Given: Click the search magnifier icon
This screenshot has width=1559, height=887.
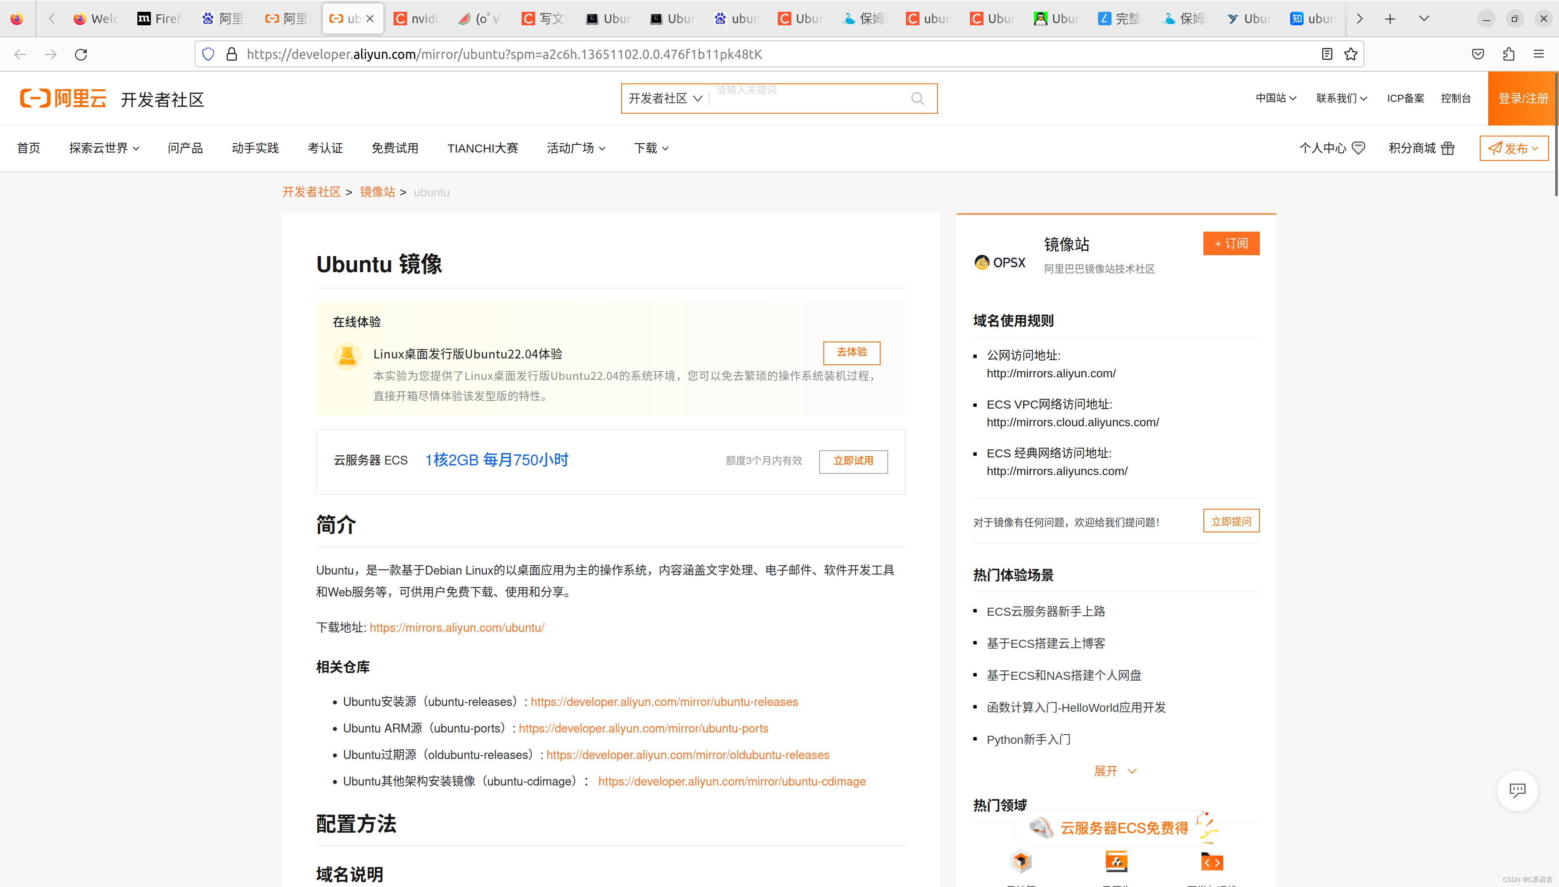Looking at the screenshot, I should (918, 99).
